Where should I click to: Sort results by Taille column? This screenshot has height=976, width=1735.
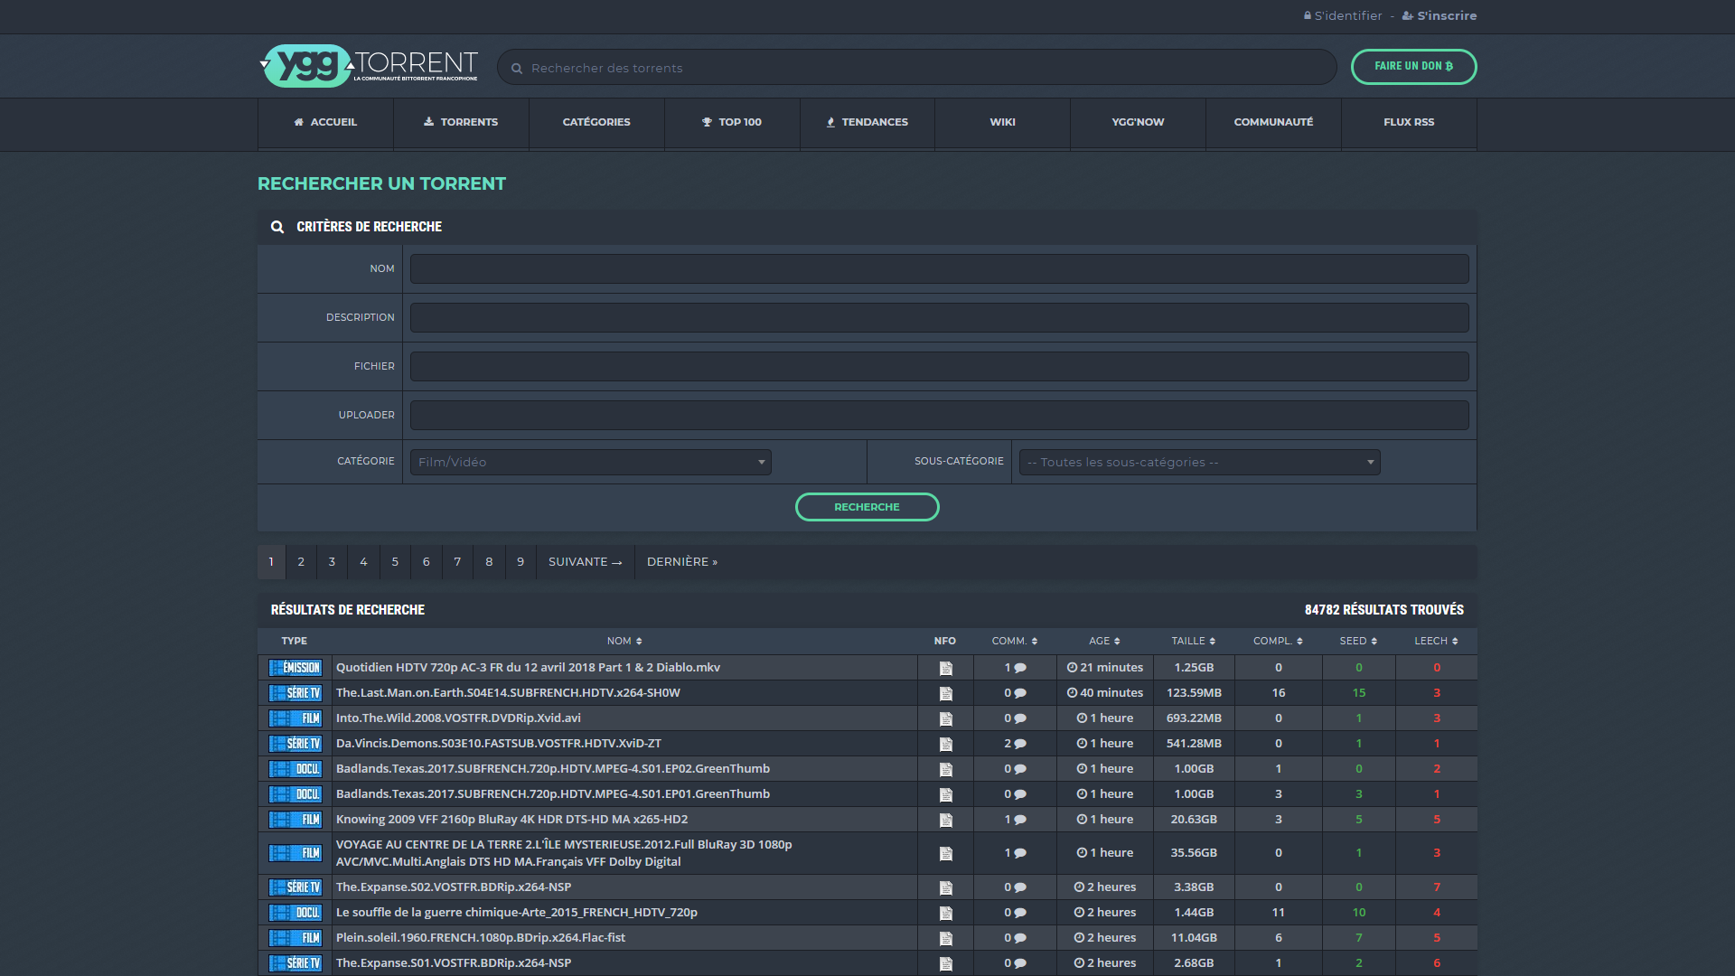[x=1193, y=641]
